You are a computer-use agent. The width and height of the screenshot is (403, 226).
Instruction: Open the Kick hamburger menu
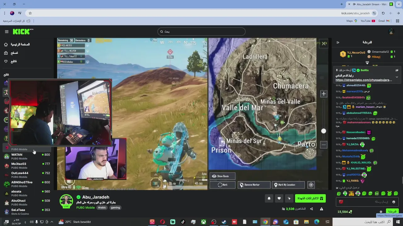7,32
